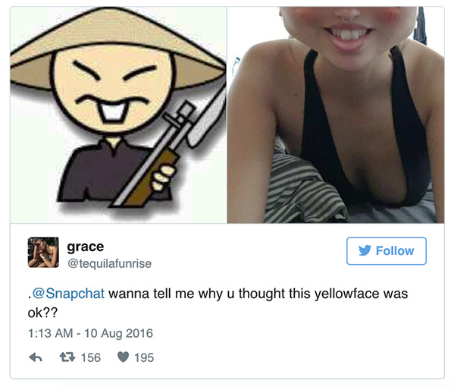This screenshot has width=451, height=387.
Task: Click the 10 Aug 2016 date text
Action: coord(118,333)
